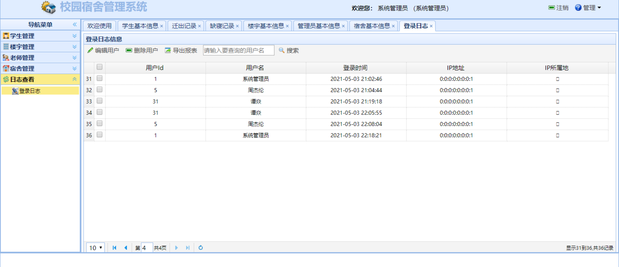This screenshot has width=619, height=267.
Task: Click the 学生管理 section icon
Action: [x=6, y=36]
